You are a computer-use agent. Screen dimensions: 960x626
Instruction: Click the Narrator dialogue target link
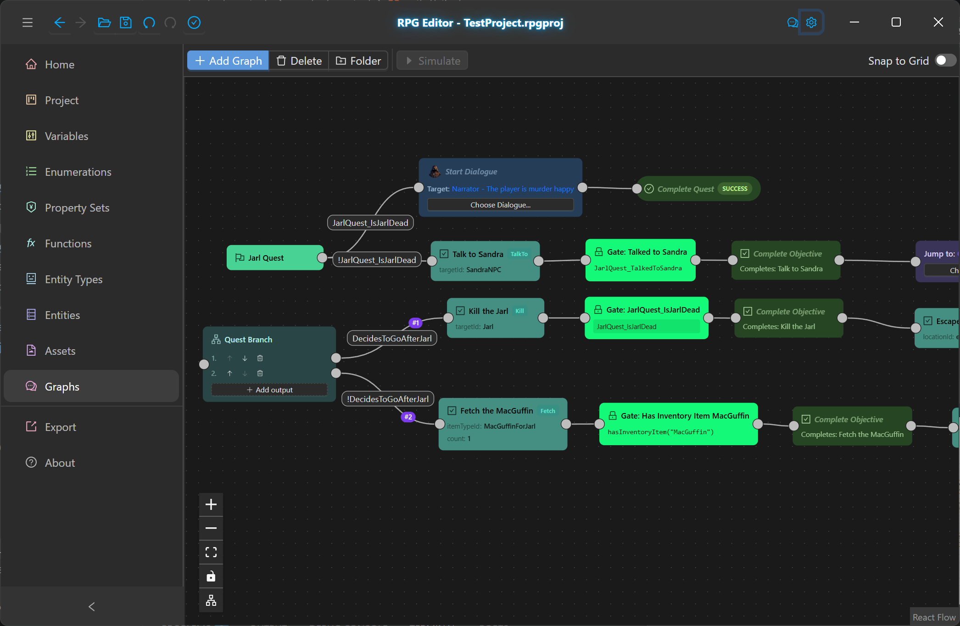click(x=513, y=189)
